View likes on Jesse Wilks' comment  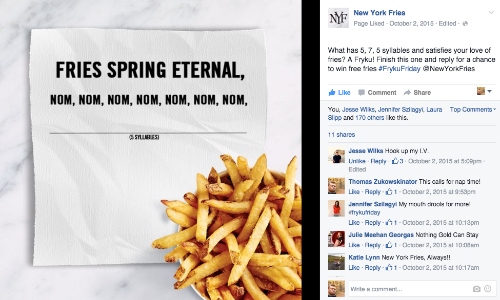point(397,161)
